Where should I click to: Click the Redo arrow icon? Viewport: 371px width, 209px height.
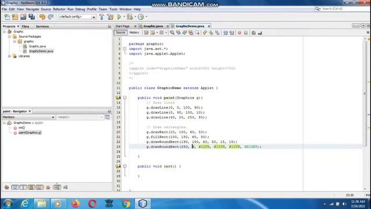coord(50,17)
